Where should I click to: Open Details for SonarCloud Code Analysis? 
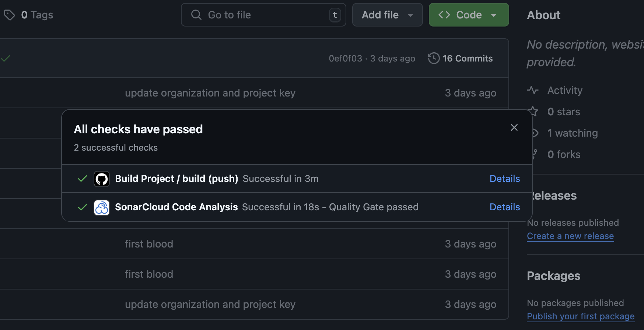pyautogui.click(x=505, y=207)
